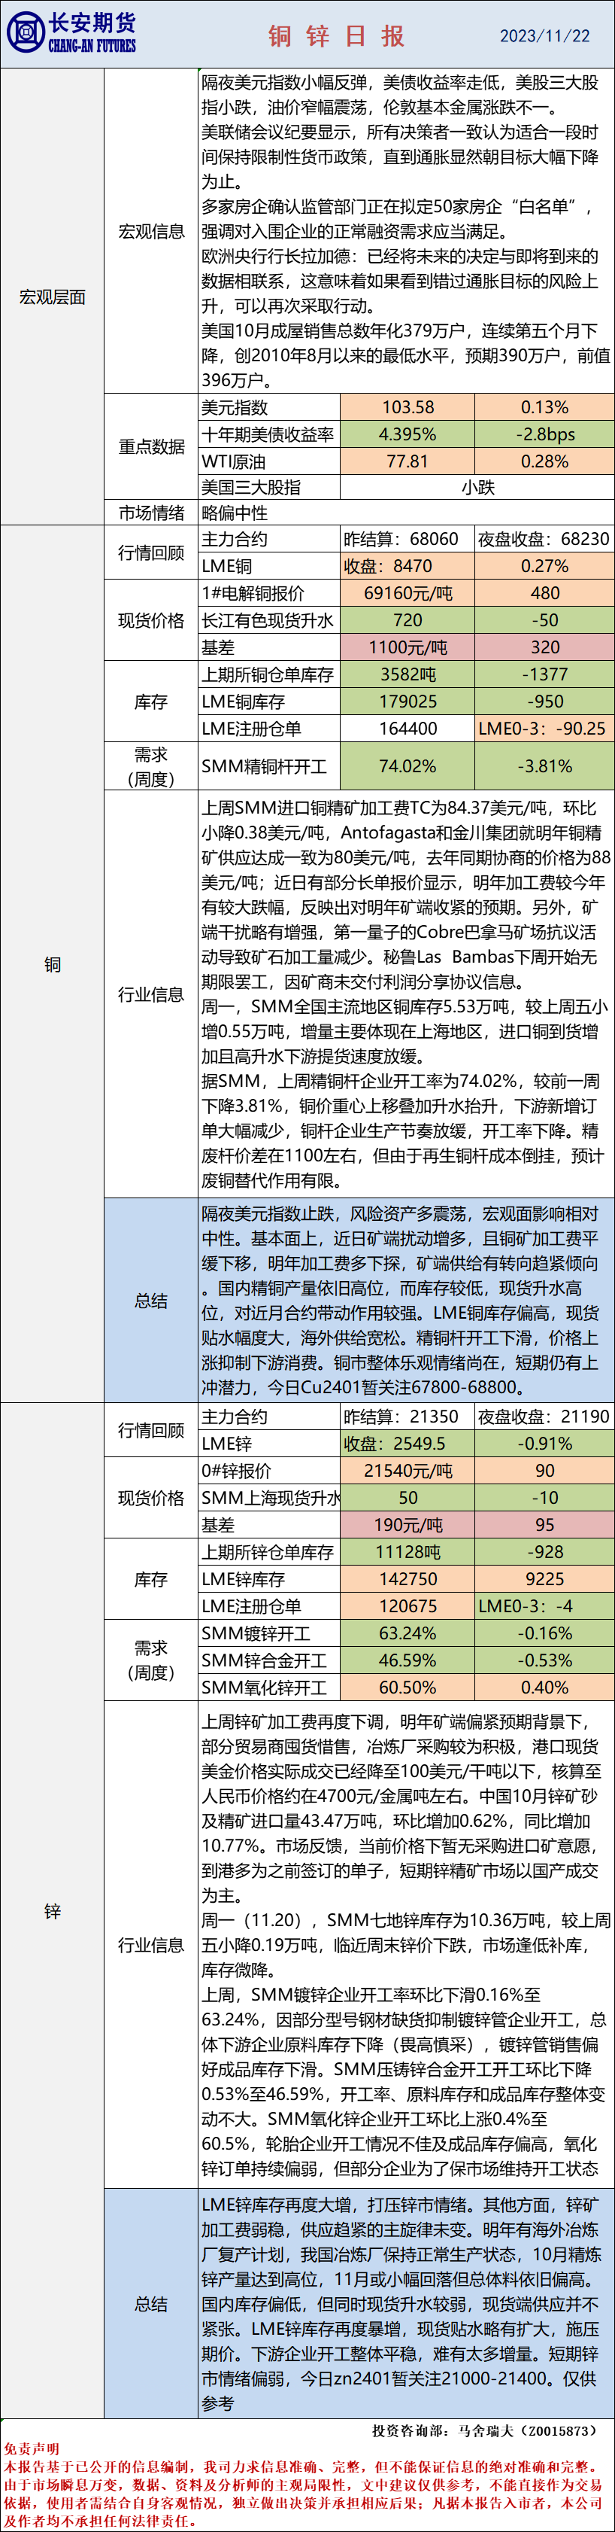Select the LME锌 label cell
The height and width of the screenshot is (2532, 615).
tap(269, 1444)
